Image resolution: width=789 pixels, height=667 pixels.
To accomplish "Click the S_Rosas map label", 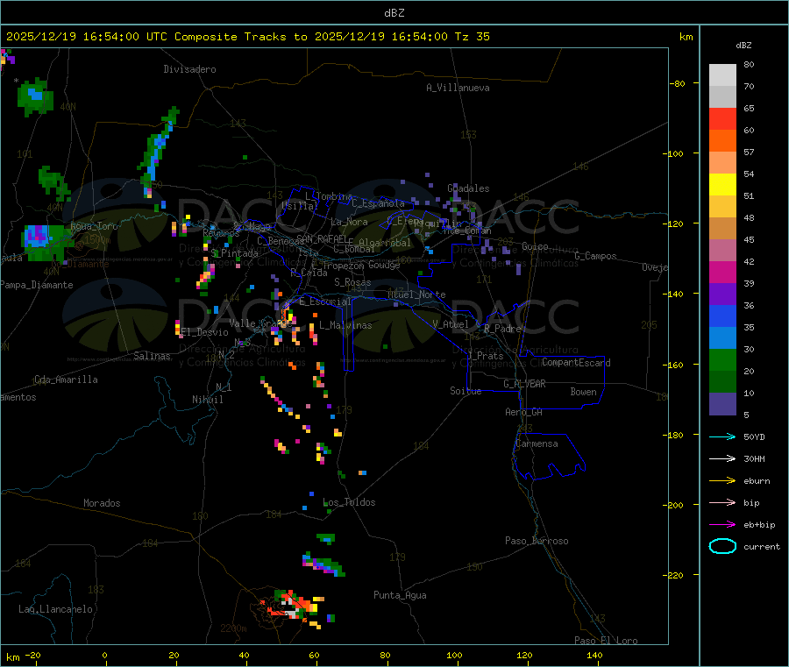I will click(x=352, y=282).
